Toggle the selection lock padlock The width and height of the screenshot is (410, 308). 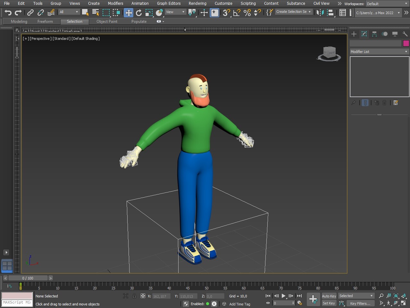pyautogui.click(x=134, y=296)
